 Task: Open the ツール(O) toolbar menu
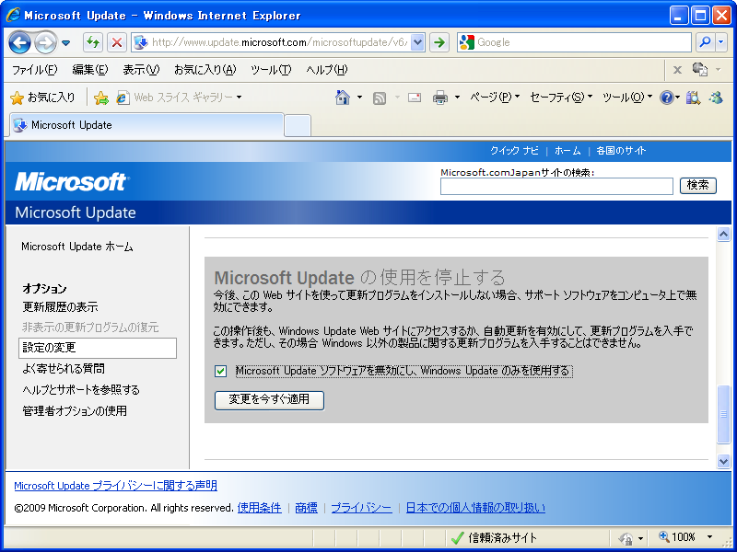pos(627,98)
